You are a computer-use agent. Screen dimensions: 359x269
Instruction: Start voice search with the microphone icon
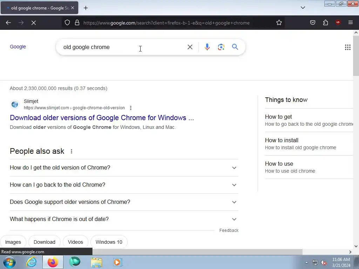[x=207, y=47]
